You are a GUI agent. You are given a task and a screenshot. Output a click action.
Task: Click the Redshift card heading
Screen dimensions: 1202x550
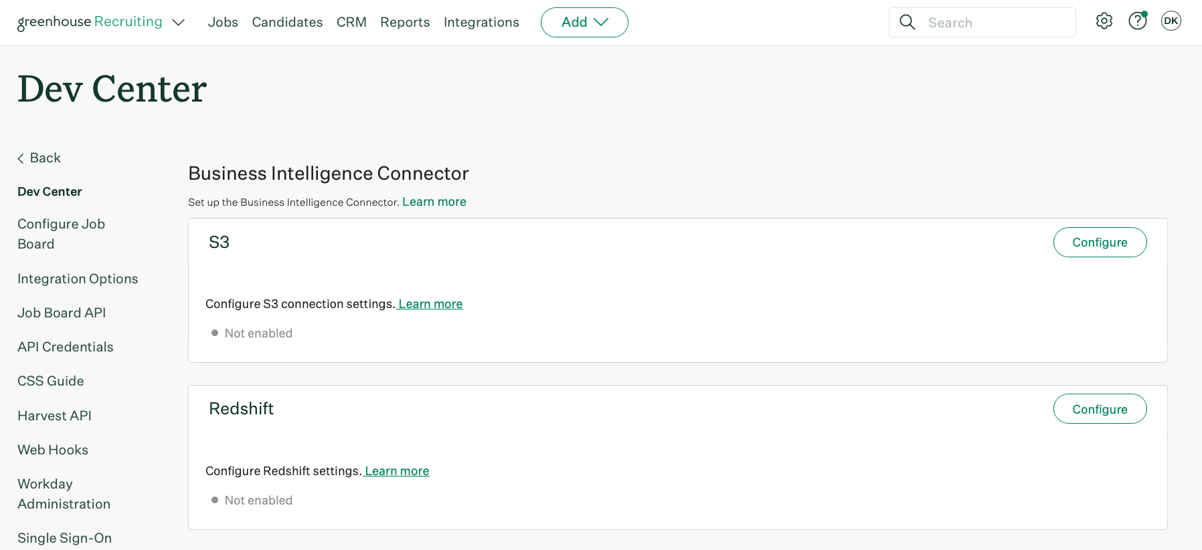pyautogui.click(x=242, y=408)
